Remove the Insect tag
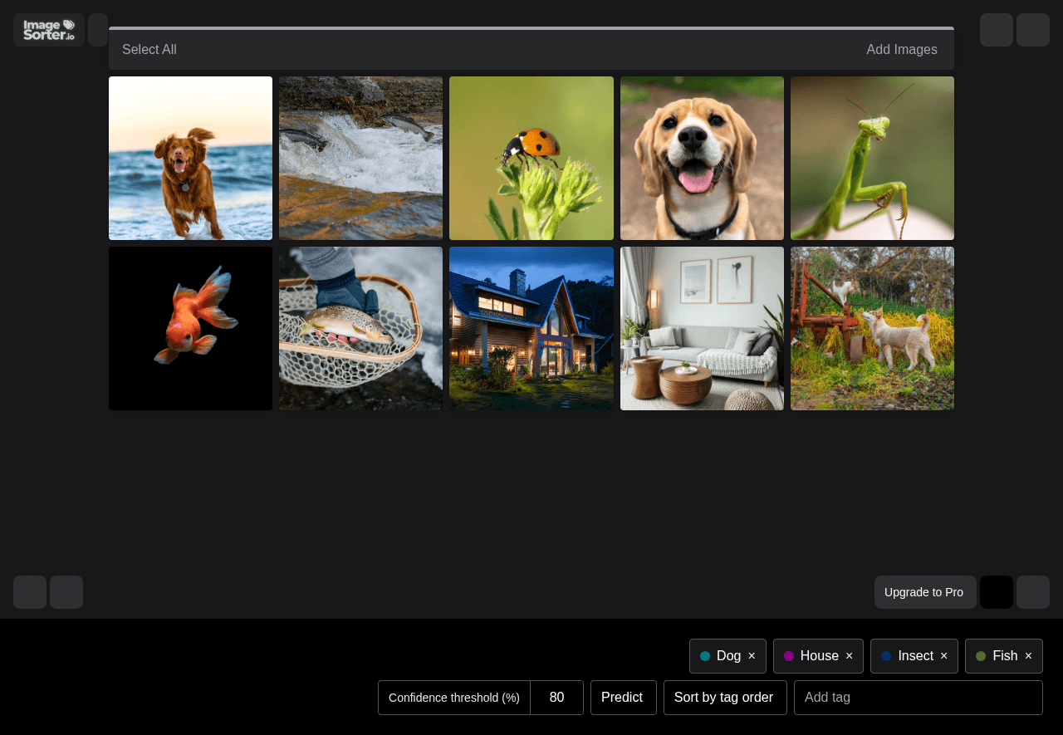This screenshot has height=735, width=1063. [943, 656]
